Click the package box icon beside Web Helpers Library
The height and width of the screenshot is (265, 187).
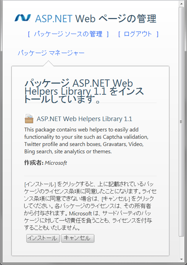point(29,119)
